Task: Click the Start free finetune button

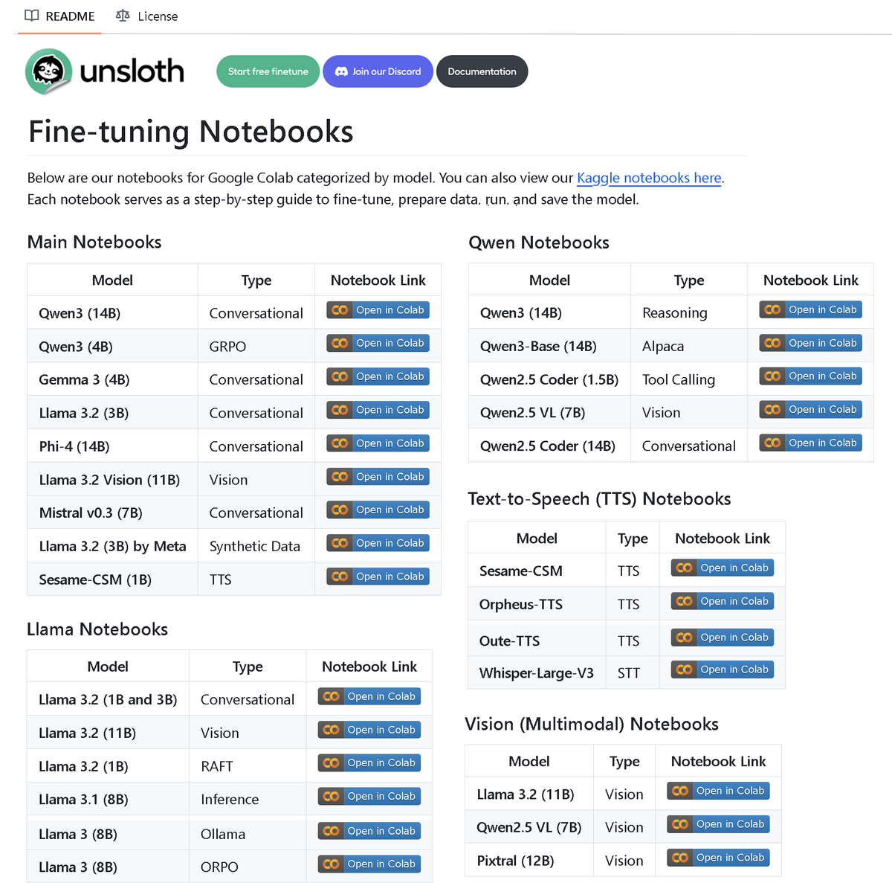Action: (268, 71)
